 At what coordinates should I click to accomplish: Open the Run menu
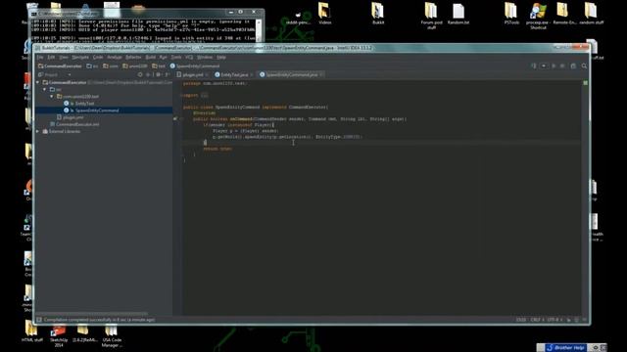[164, 57]
